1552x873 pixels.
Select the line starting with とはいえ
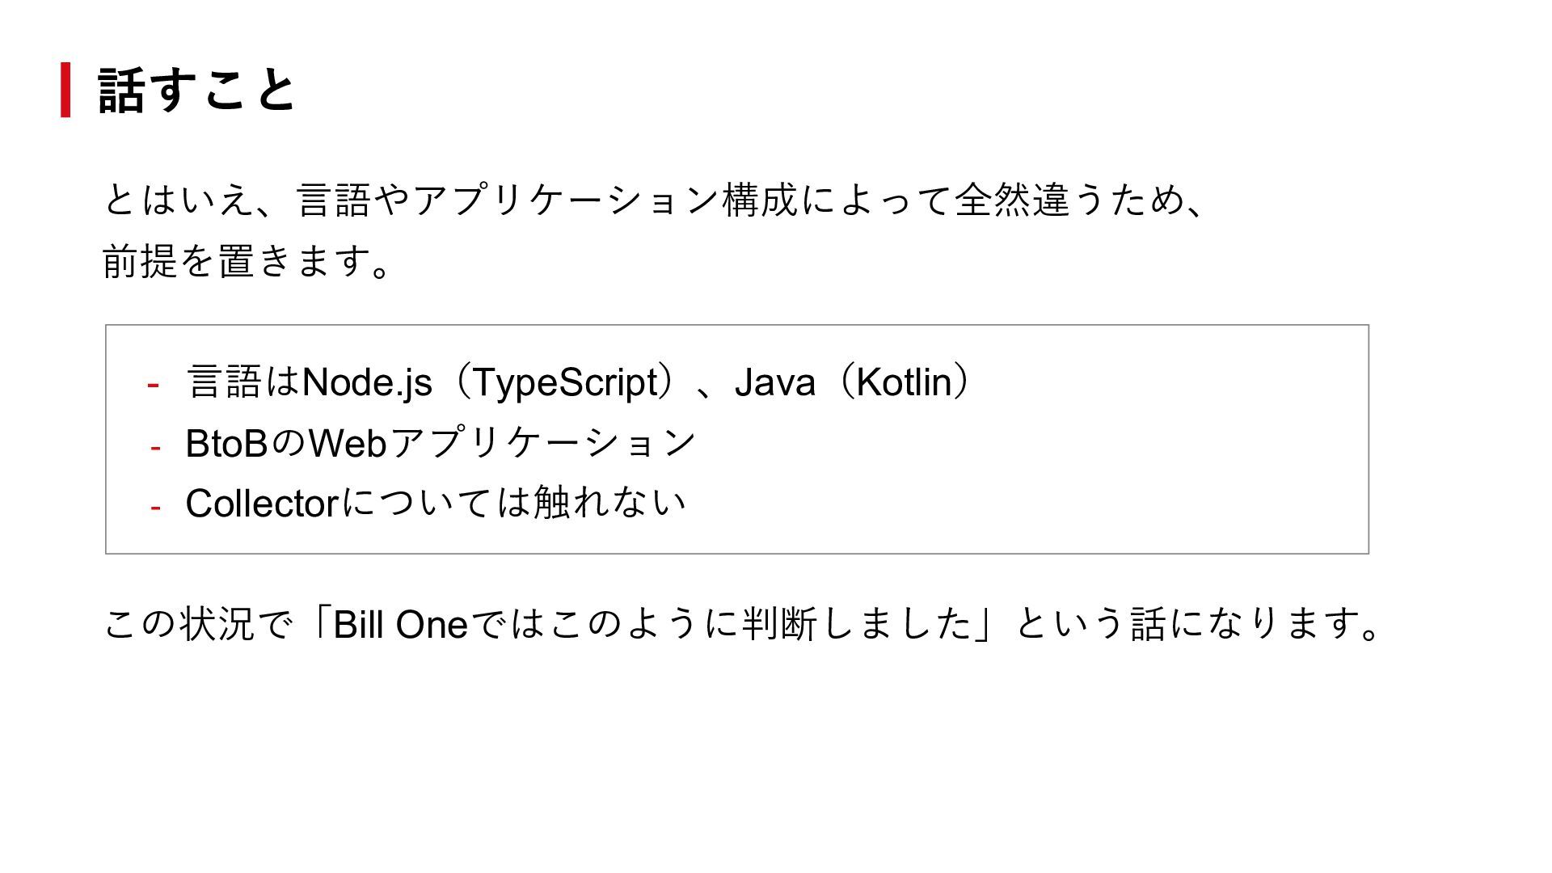(x=655, y=200)
